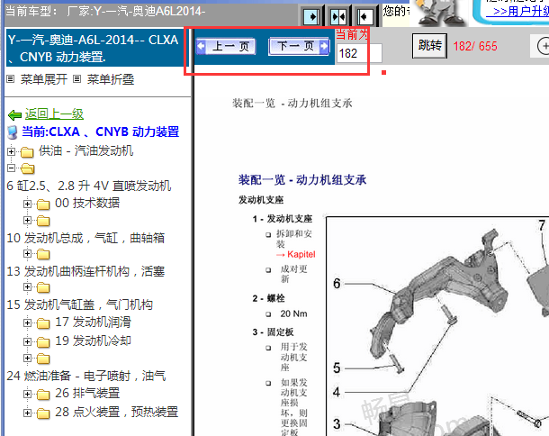549x436 pixels.
Task: Open the 供油 - 汽油发动机 folder icon
Action: (x=27, y=152)
